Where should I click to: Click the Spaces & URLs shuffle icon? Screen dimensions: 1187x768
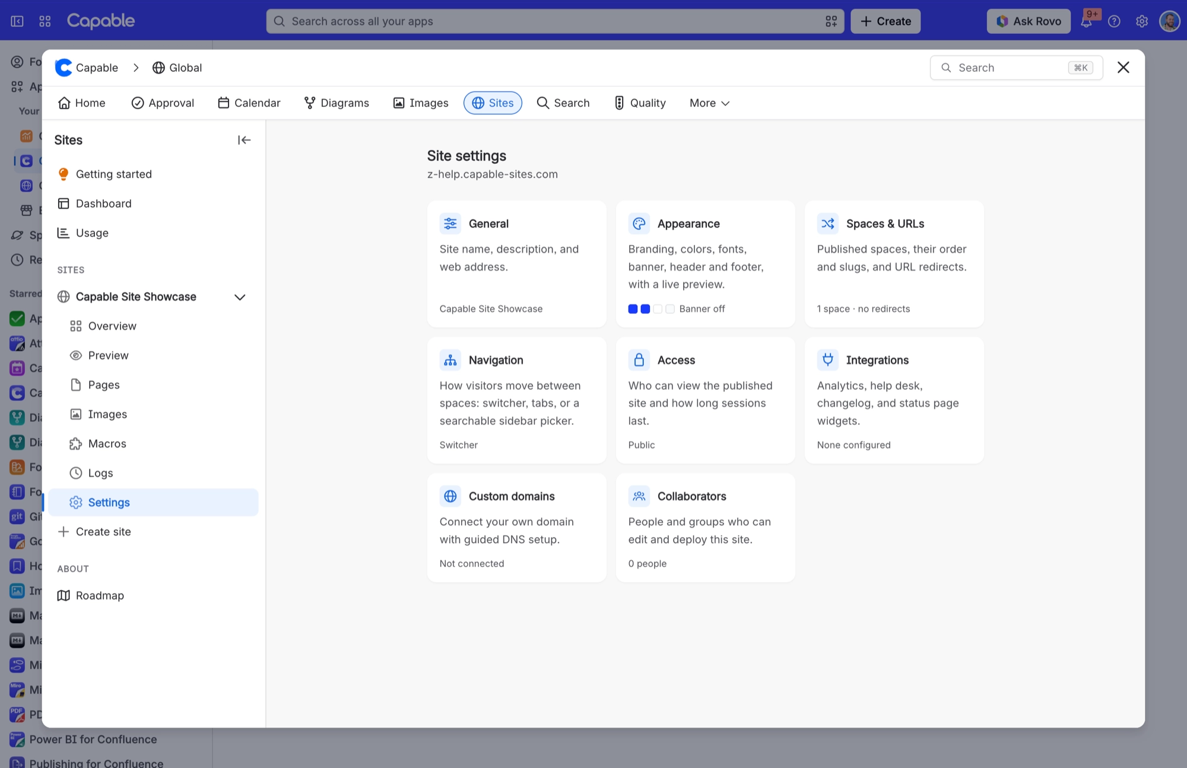(828, 224)
